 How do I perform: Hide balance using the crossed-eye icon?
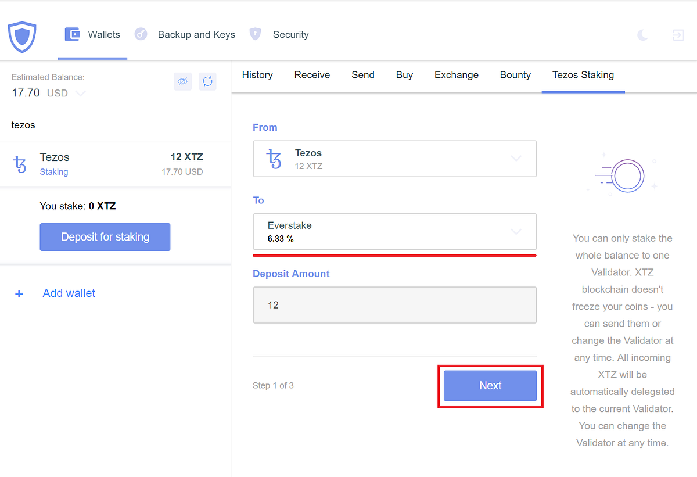pyautogui.click(x=182, y=82)
